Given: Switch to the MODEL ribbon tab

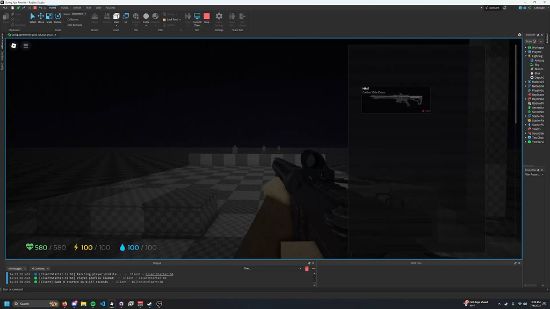Looking at the screenshot, I should [x=64, y=8].
